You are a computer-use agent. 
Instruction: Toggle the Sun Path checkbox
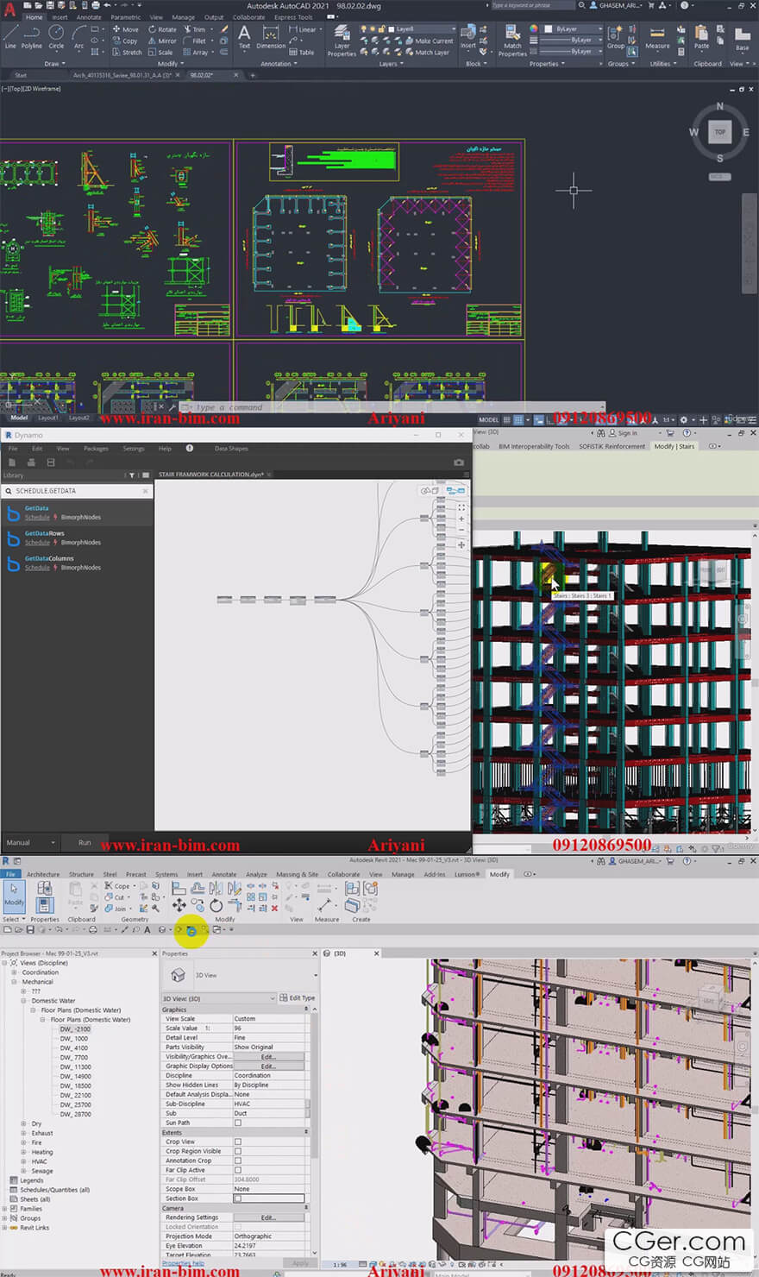coord(238,1123)
